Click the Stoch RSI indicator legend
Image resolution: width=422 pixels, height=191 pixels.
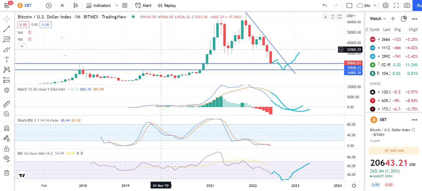point(38,121)
